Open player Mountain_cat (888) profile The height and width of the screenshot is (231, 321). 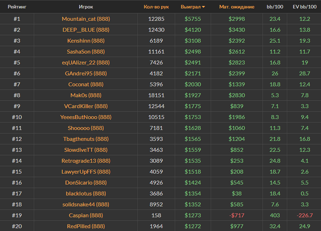pos(86,19)
